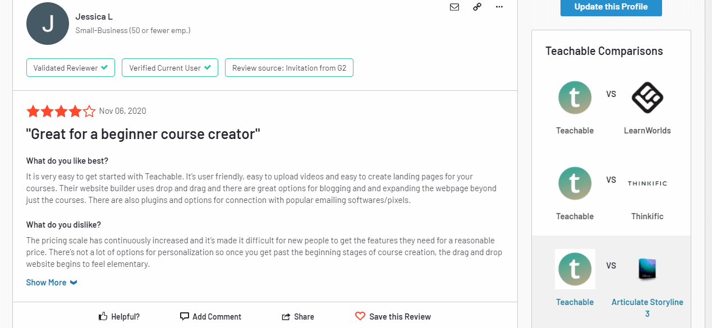712x328 pixels.
Task: Click the Articulate Storyline 3 product thumbnail
Action: click(647, 269)
